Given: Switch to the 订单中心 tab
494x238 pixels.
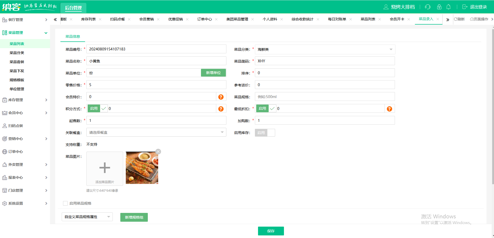Looking at the screenshot, I should pyautogui.click(x=204, y=19).
